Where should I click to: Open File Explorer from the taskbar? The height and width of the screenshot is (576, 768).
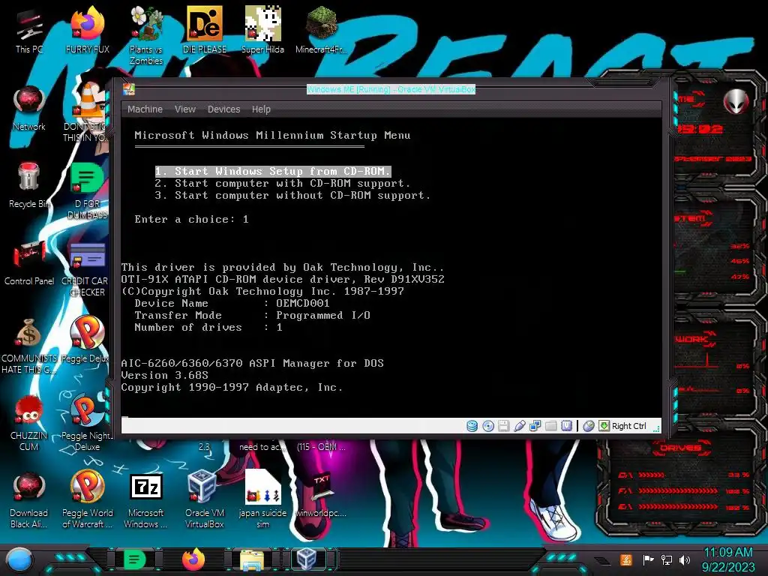coord(252,559)
